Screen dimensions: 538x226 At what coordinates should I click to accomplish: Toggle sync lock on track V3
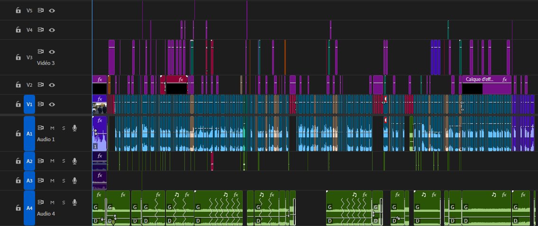(x=40, y=52)
